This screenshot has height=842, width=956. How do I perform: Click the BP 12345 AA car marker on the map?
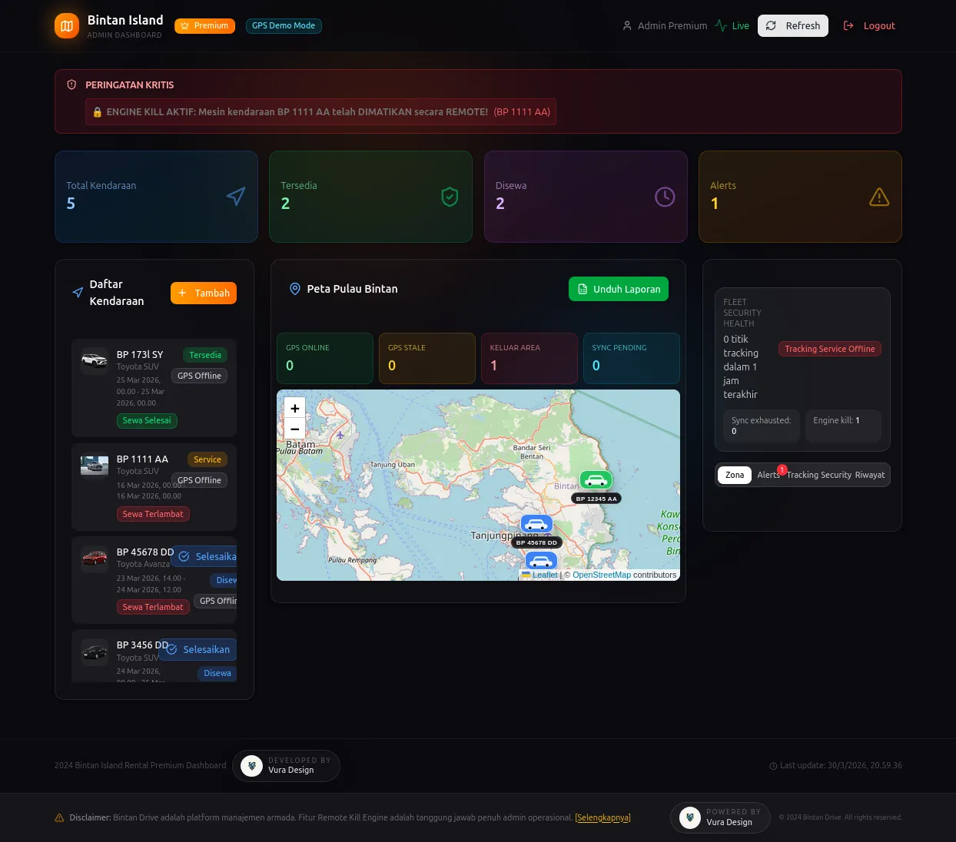596,479
